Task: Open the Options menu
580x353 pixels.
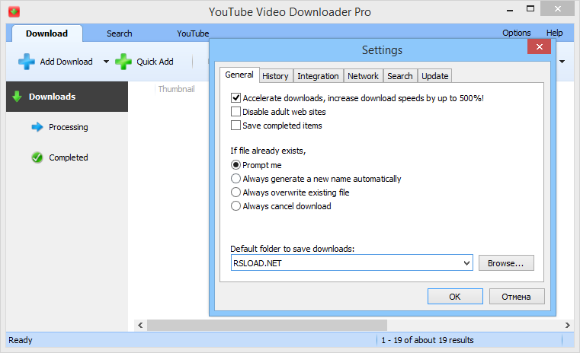Action: coord(517,33)
